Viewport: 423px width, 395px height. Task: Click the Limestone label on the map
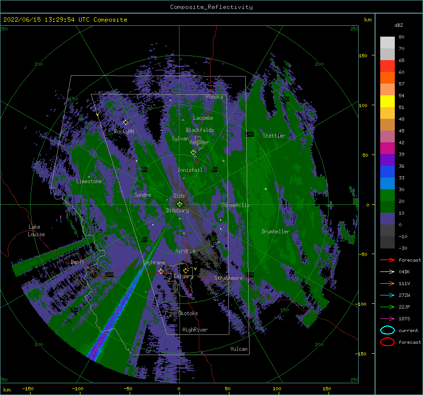click(89, 181)
